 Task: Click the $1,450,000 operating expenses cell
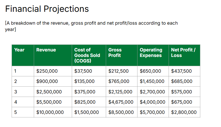pos(152,81)
